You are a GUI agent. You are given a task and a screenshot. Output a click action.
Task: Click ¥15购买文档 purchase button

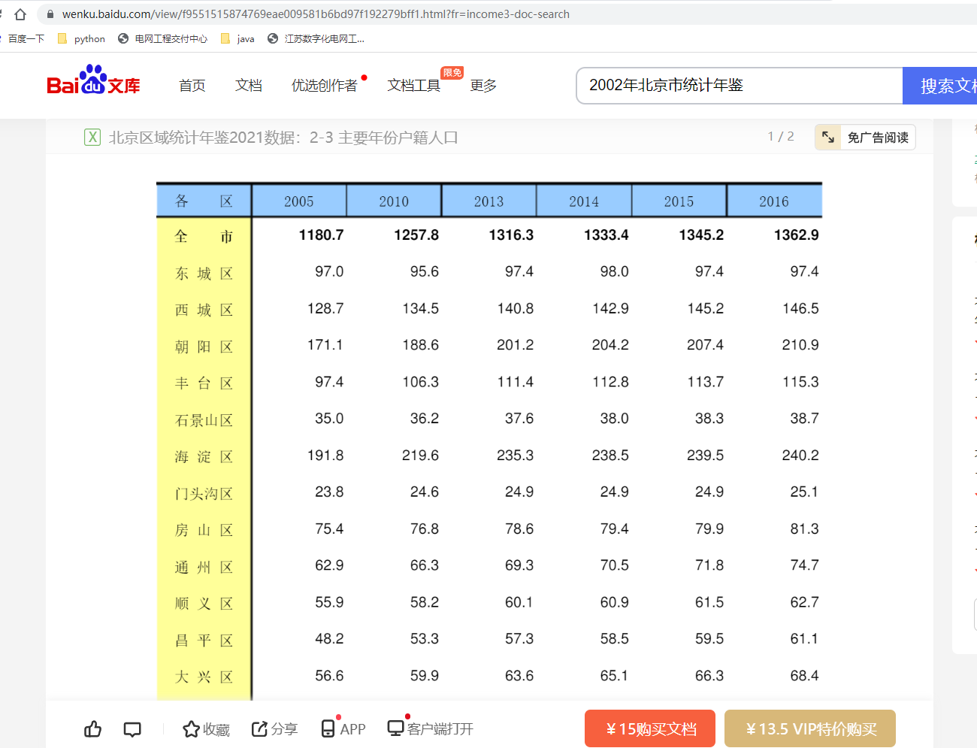point(650,728)
